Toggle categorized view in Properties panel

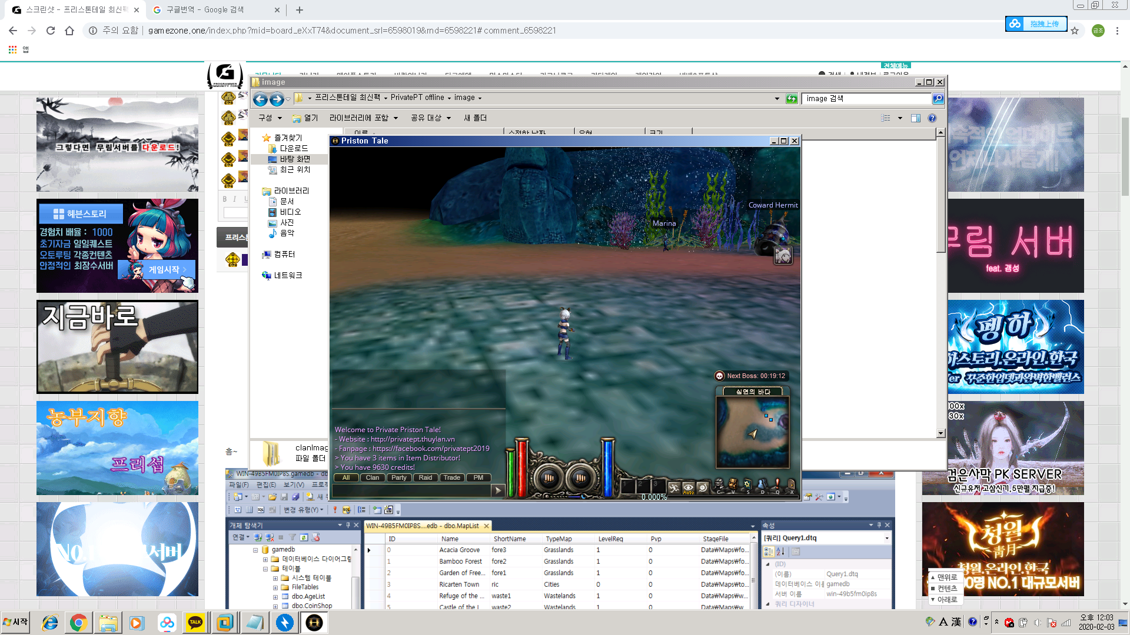pyautogui.click(x=768, y=552)
